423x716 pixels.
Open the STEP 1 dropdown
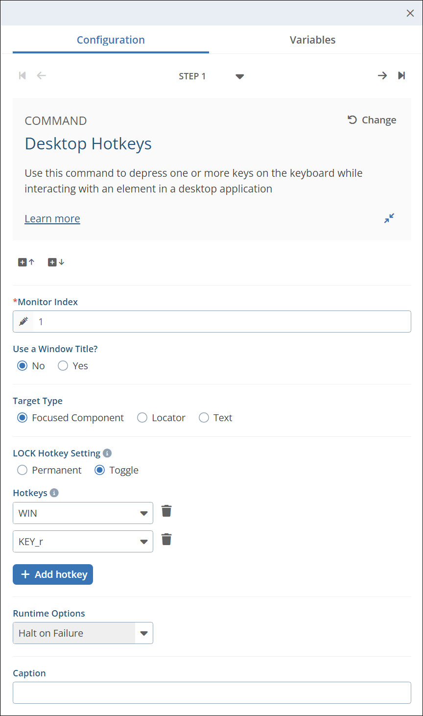tap(239, 76)
